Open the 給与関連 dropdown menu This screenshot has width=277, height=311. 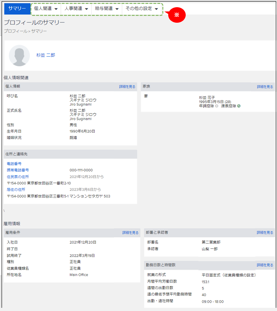[106, 8]
